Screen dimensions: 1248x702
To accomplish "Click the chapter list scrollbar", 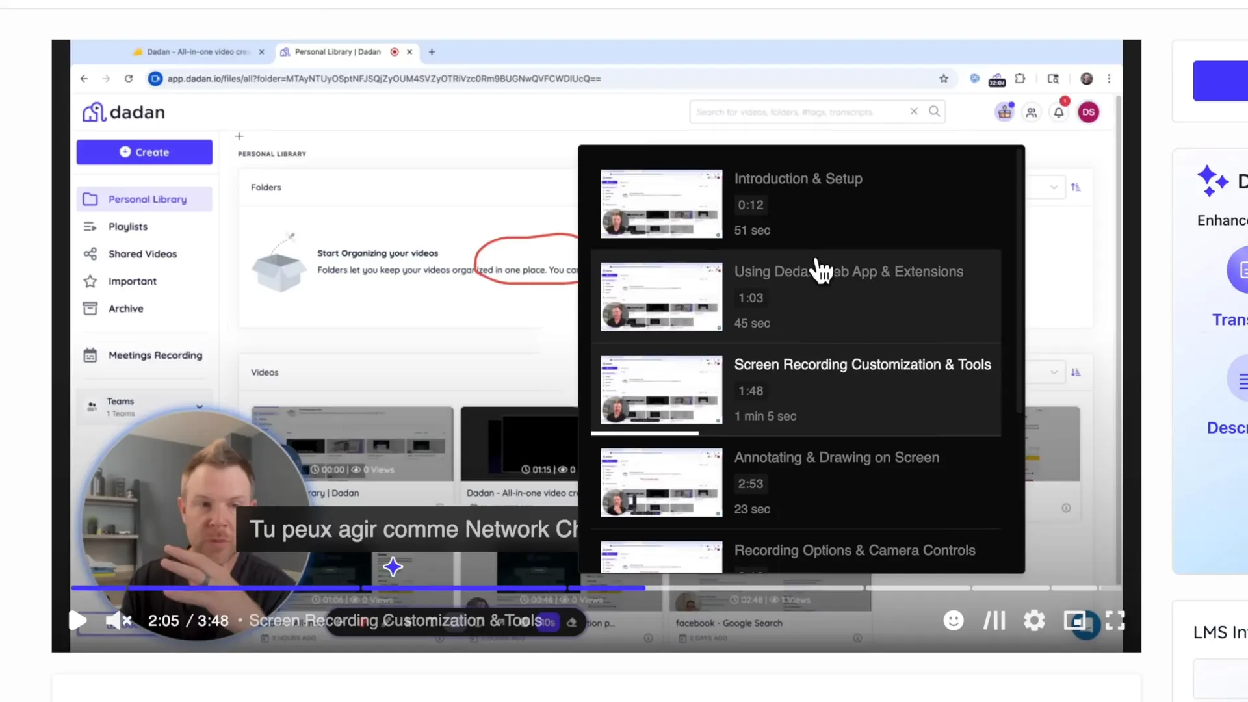I will tap(1019, 283).
